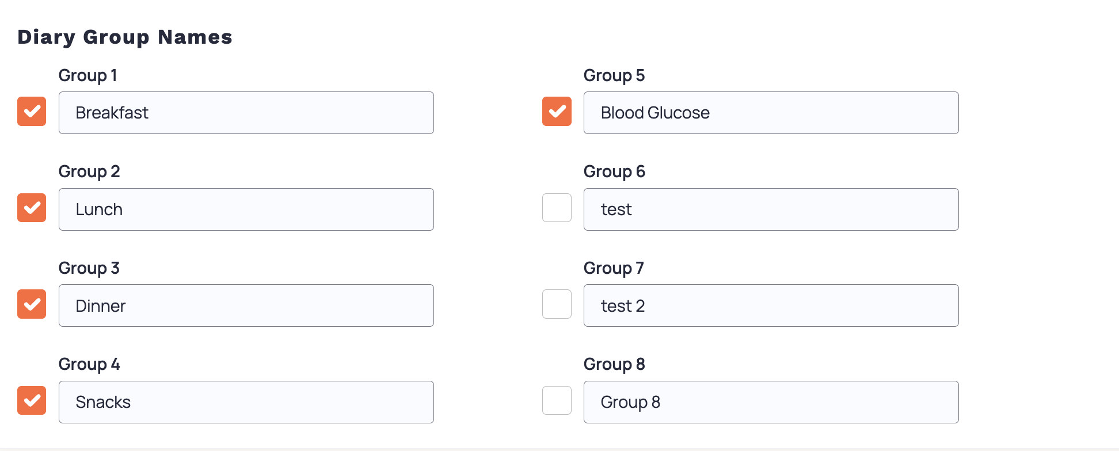The height and width of the screenshot is (451, 1119).
Task: Click the Group 6 field containing test
Action: click(771, 209)
